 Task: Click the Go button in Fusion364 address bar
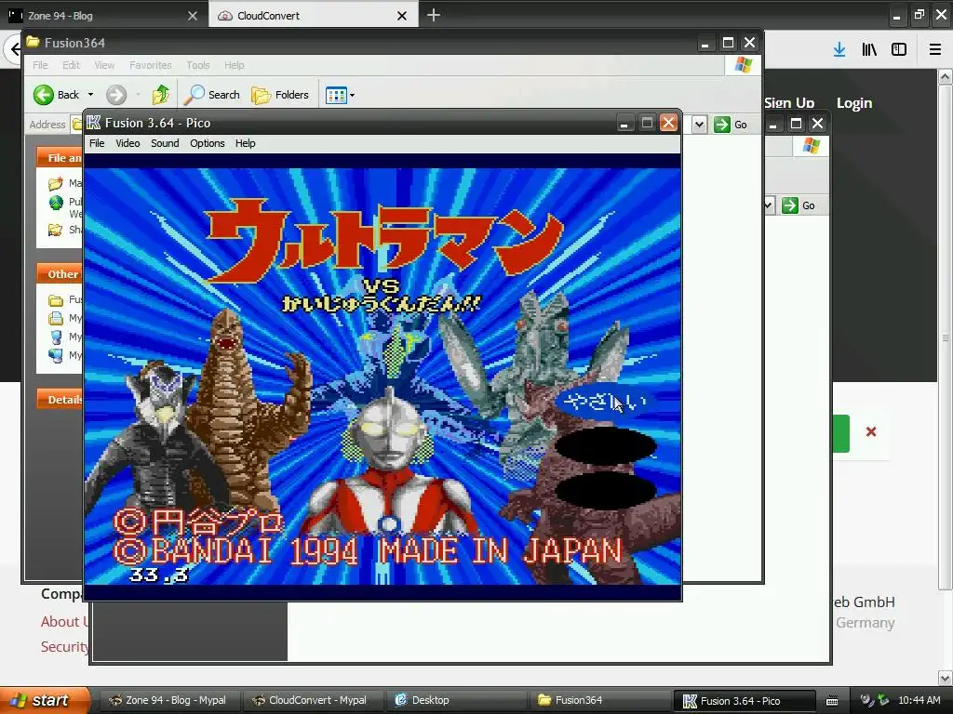coord(732,125)
